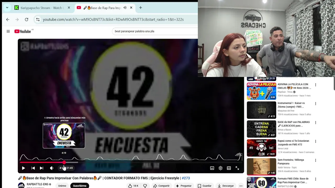Open the YouTube hamburger guide menu

click(8, 31)
